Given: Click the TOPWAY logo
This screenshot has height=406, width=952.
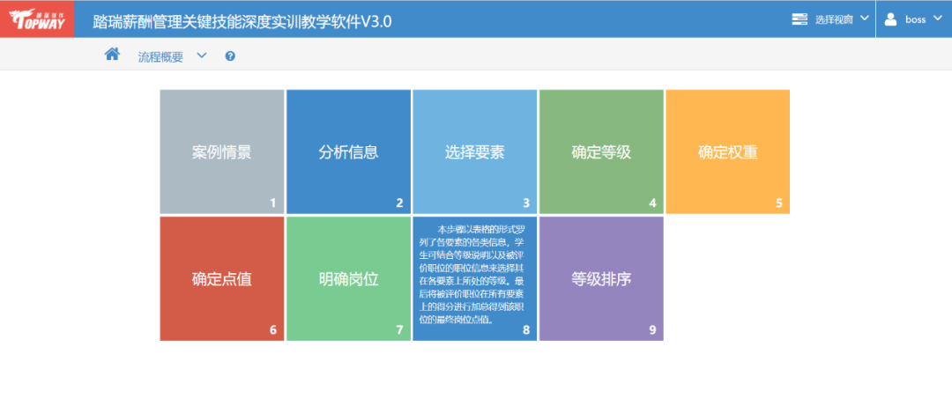Looking at the screenshot, I should point(37,18).
